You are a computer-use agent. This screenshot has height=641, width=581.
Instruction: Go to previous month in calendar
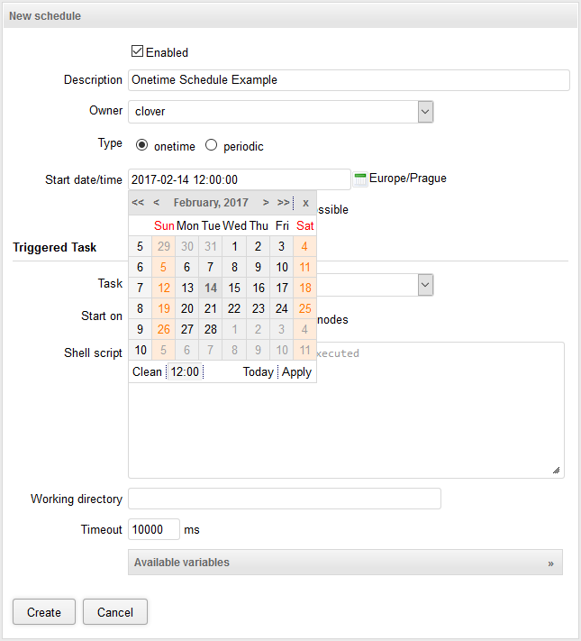pos(157,203)
